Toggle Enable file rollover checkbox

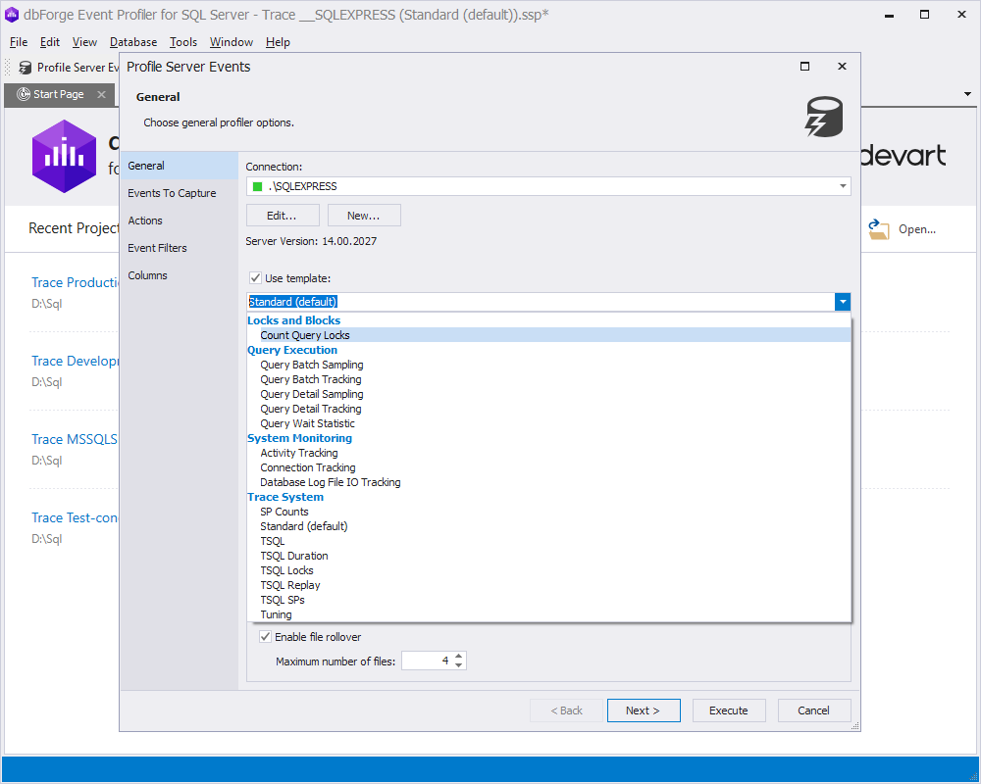[265, 637]
